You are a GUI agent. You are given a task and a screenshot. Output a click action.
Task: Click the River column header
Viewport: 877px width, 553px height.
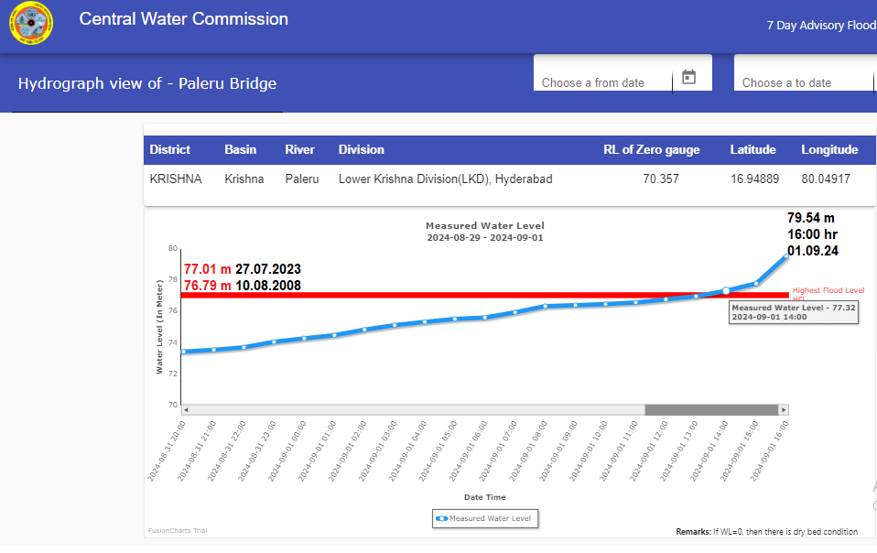tap(299, 150)
